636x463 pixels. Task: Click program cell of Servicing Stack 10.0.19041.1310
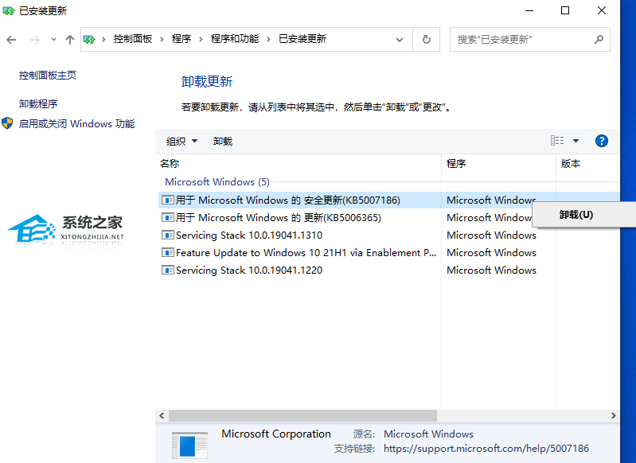pyautogui.click(x=491, y=235)
